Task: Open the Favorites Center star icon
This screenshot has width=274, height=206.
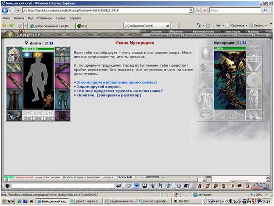Action: click(4, 26)
